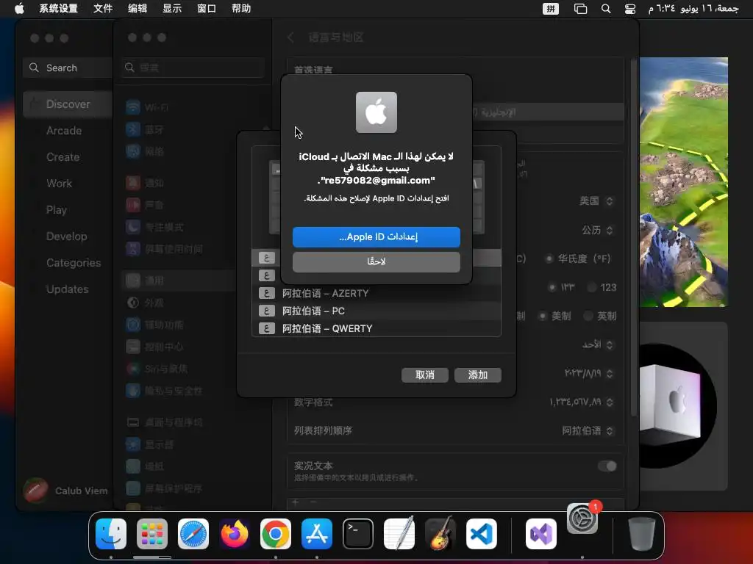This screenshot has width=753, height=564.
Task: Click the 拼 input method menu bar icon
Action: [550, 9]
